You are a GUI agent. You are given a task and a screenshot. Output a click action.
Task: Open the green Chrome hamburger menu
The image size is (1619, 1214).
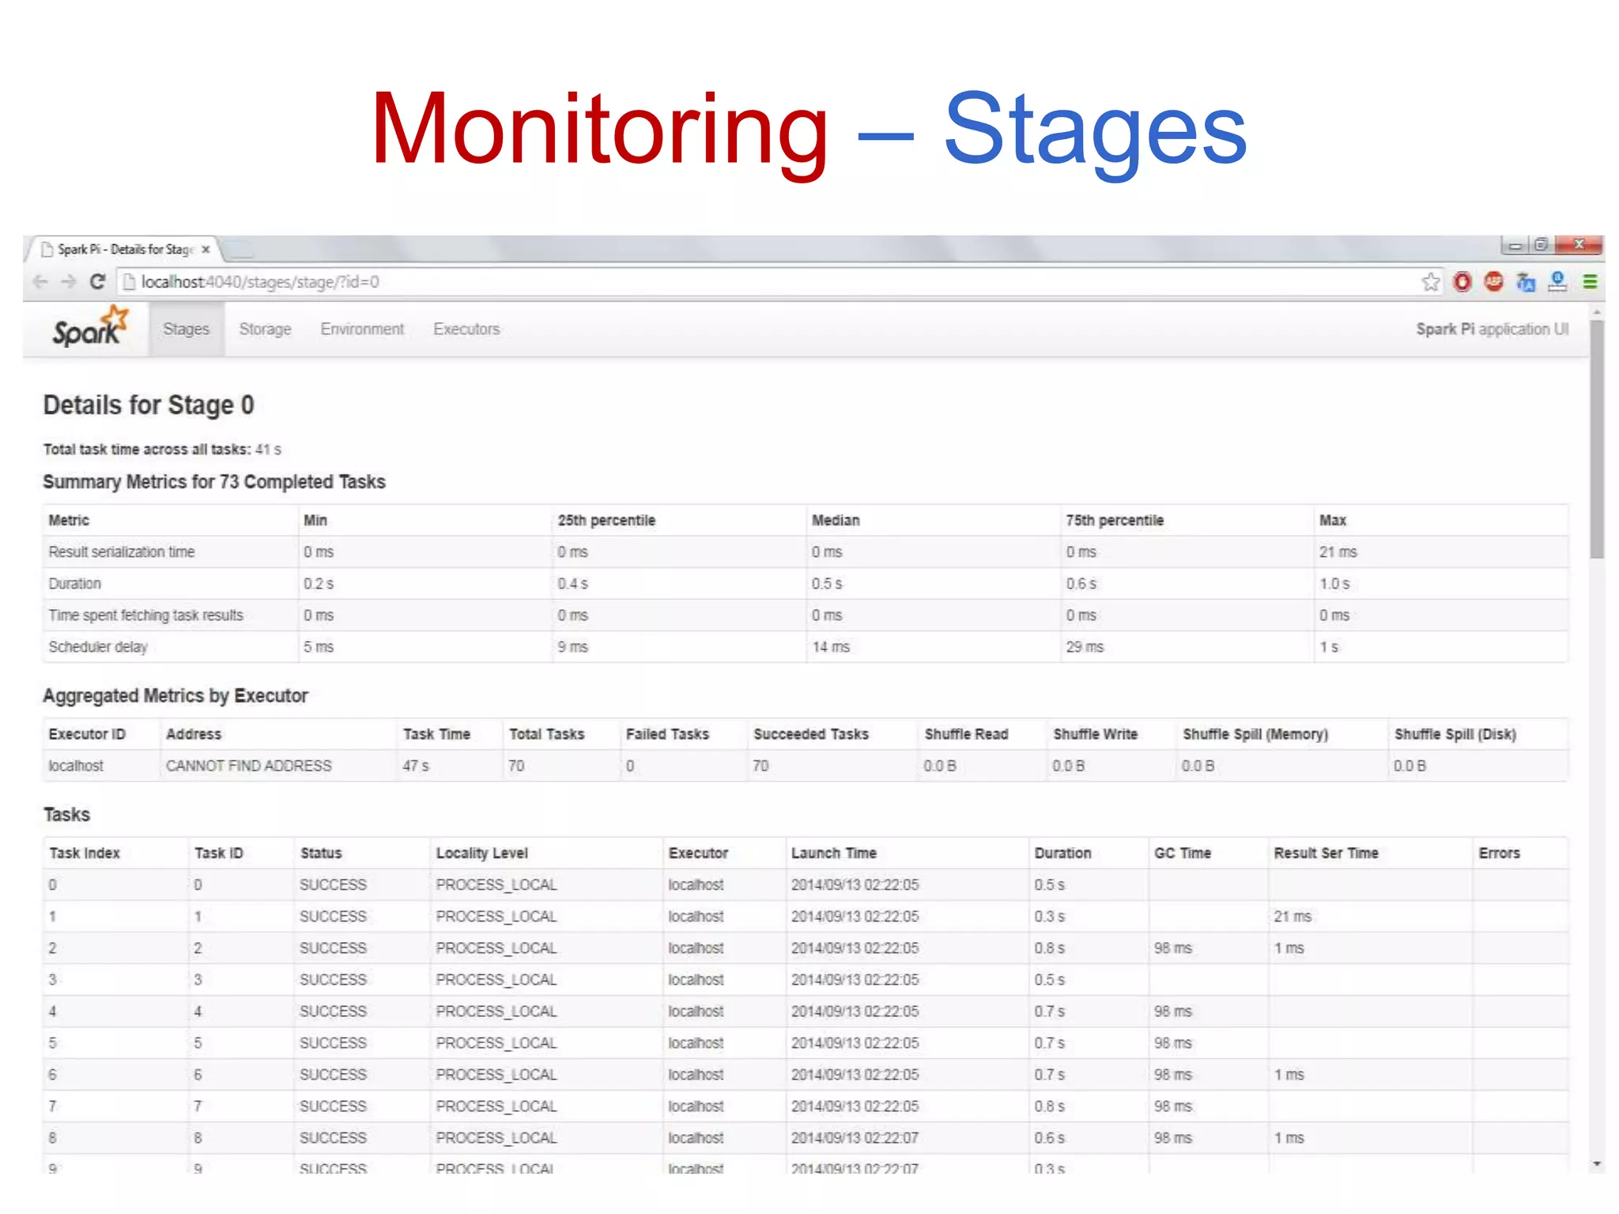point(1590,282)
